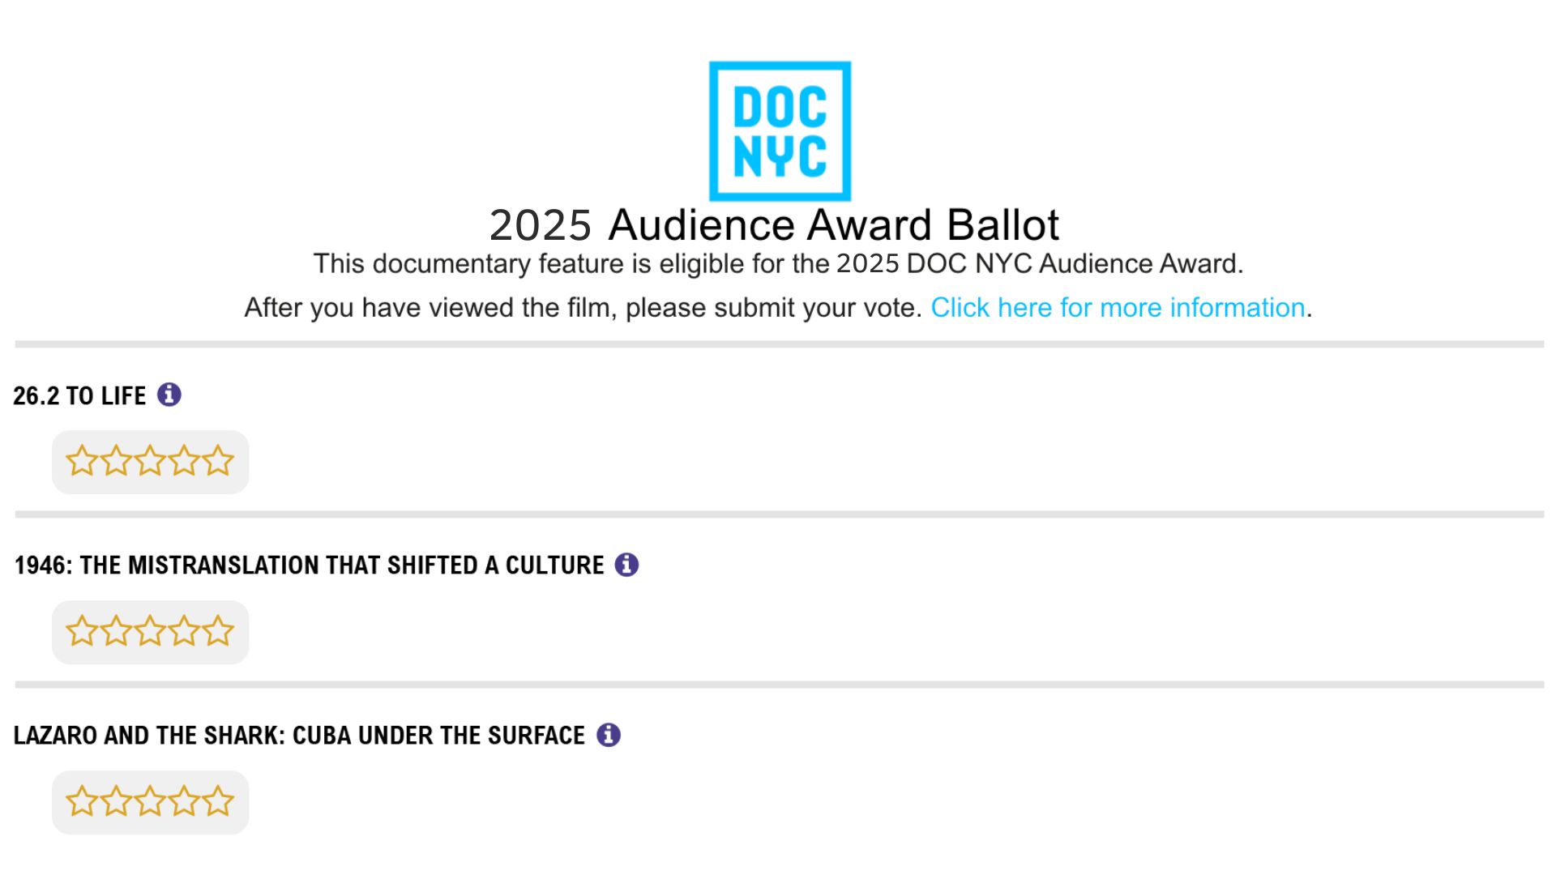This screenshot has height=875, width=1556.
Task: Open 'Click here for more information' link
Action: (1118, 308)
